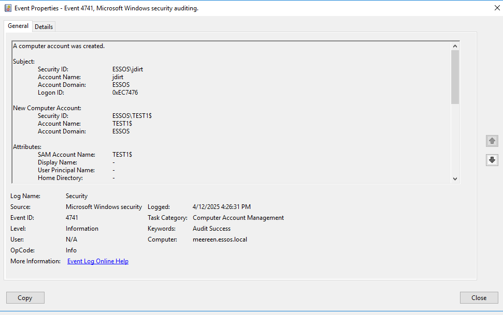This screenshot has height=315, width=503.
Task: Click the text "A computer account was created."
Action: tap(59, 46)
